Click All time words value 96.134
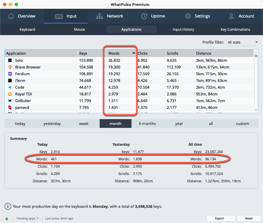Image resolution: width=263 pixels, height=223 pixels. point(210,159)
